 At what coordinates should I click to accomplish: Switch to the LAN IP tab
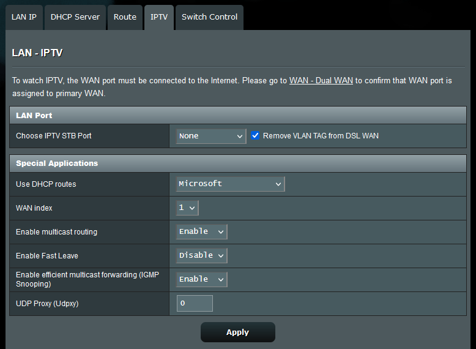[x=24, y=17]
